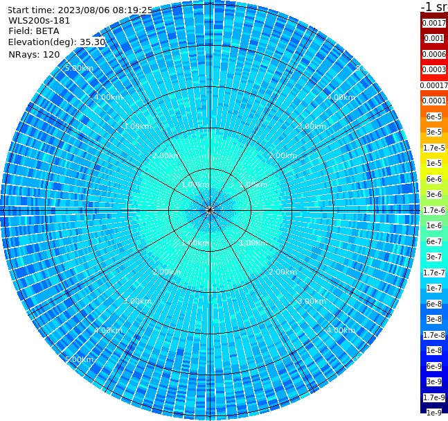448x421 pixels.
Task: Click the upper-left 5.00km range label
Action: pyautogui.click(x=80, y=68)
